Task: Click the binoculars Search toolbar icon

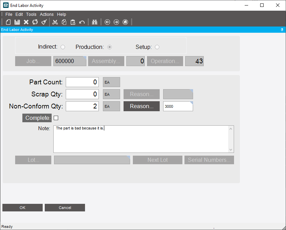Action: point(95,22)
